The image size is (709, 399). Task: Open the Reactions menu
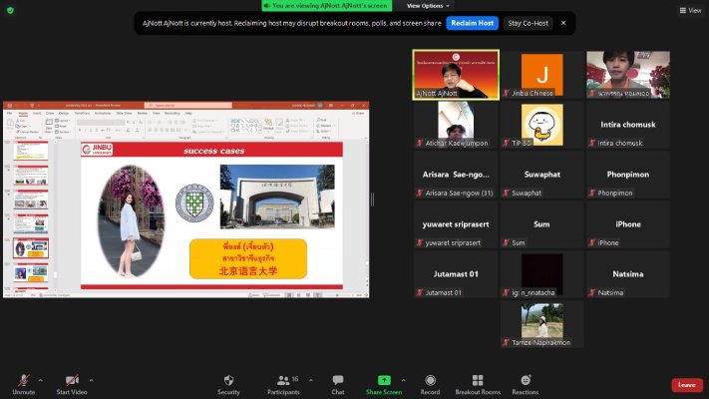(526, 382)
